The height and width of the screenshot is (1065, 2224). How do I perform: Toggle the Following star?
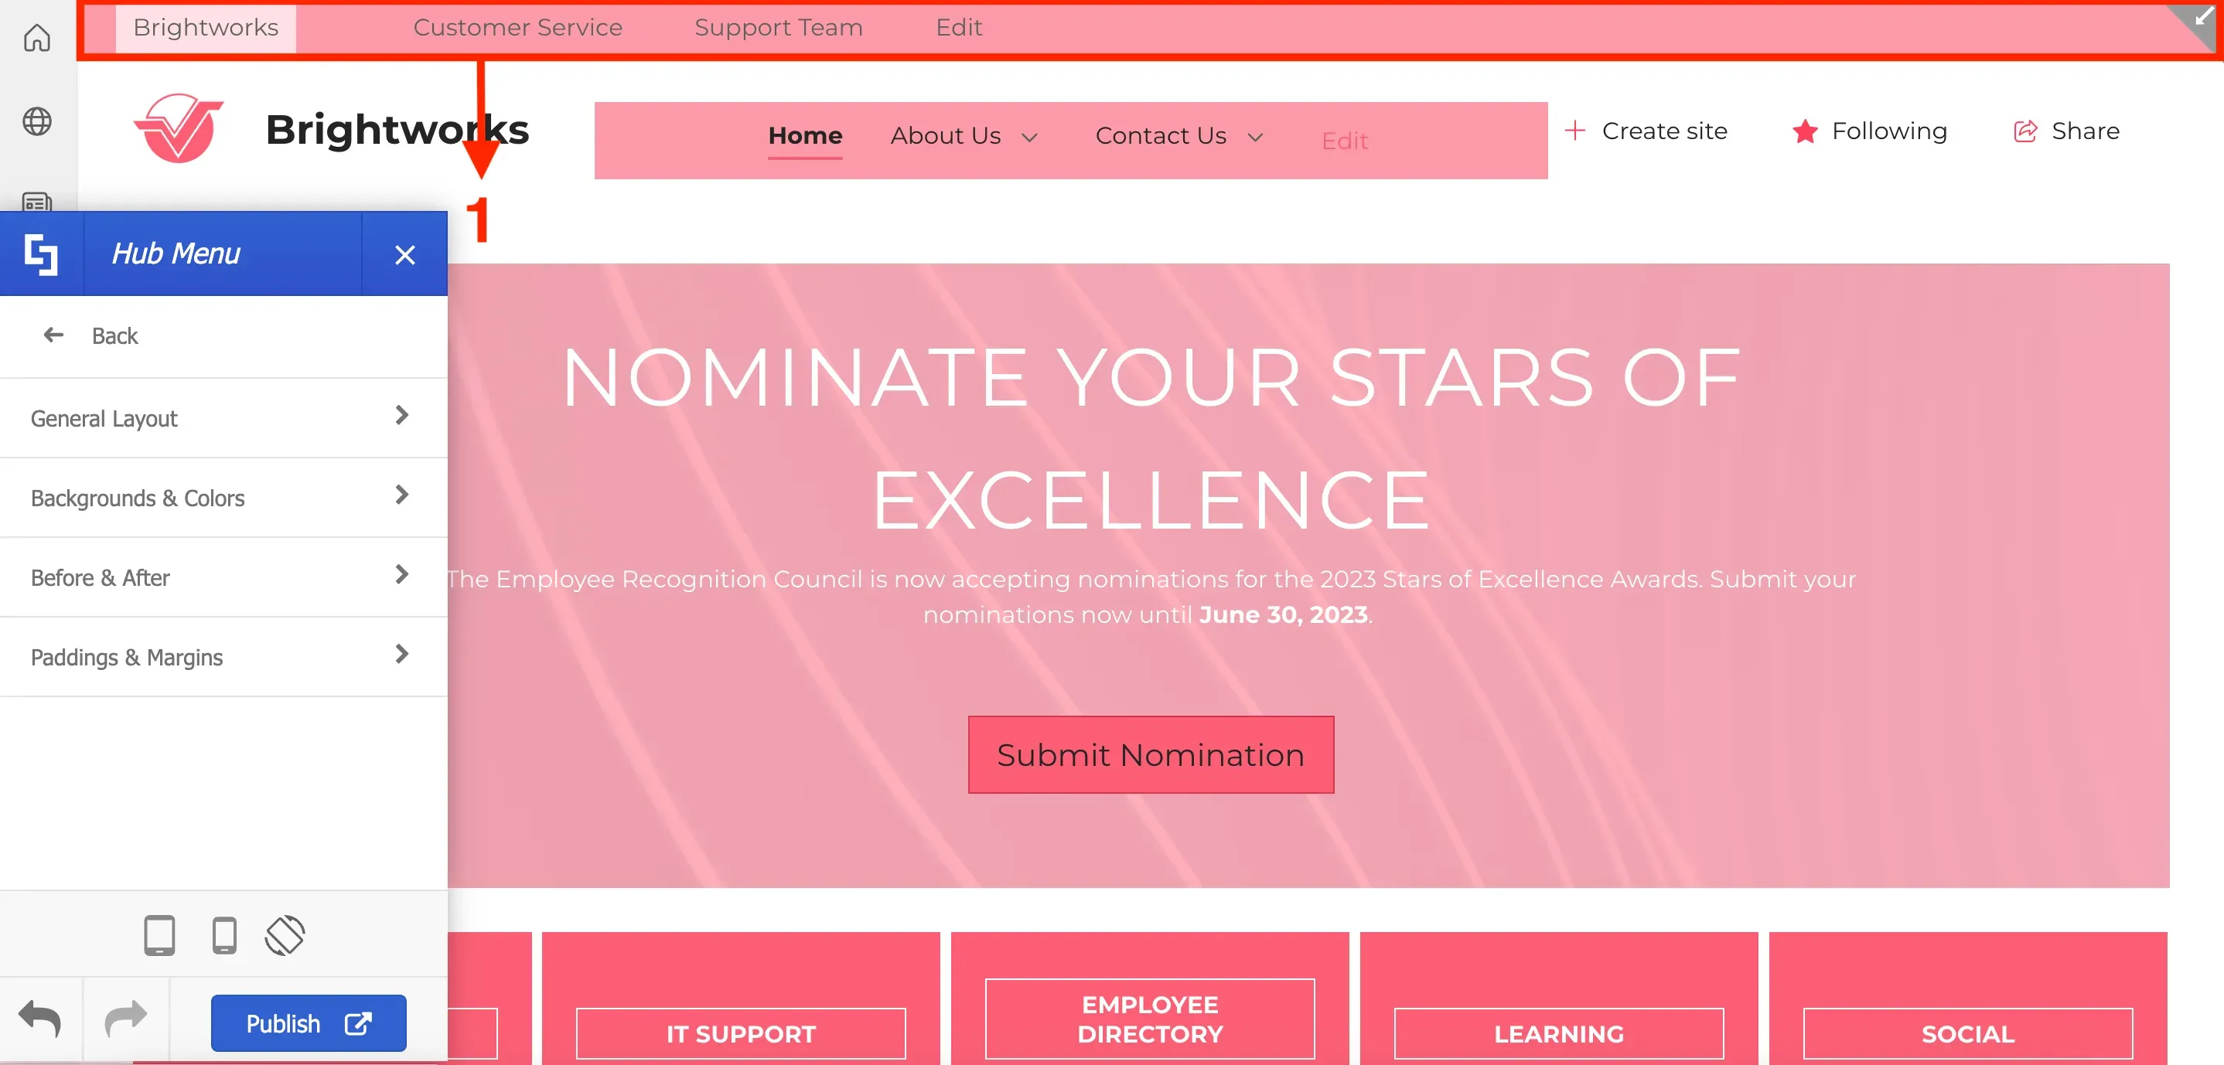[1803, 131]
